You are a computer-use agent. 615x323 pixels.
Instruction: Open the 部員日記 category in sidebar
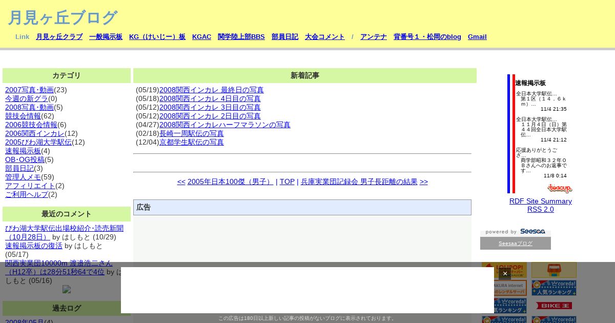coord(19,168)
